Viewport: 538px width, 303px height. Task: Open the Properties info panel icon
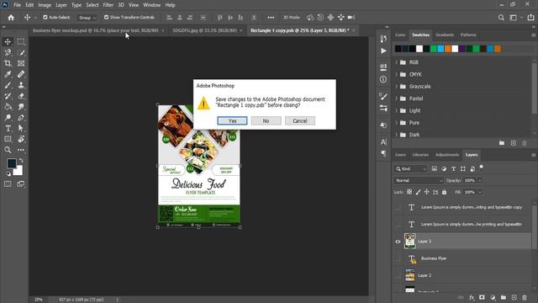click(383, 79)
